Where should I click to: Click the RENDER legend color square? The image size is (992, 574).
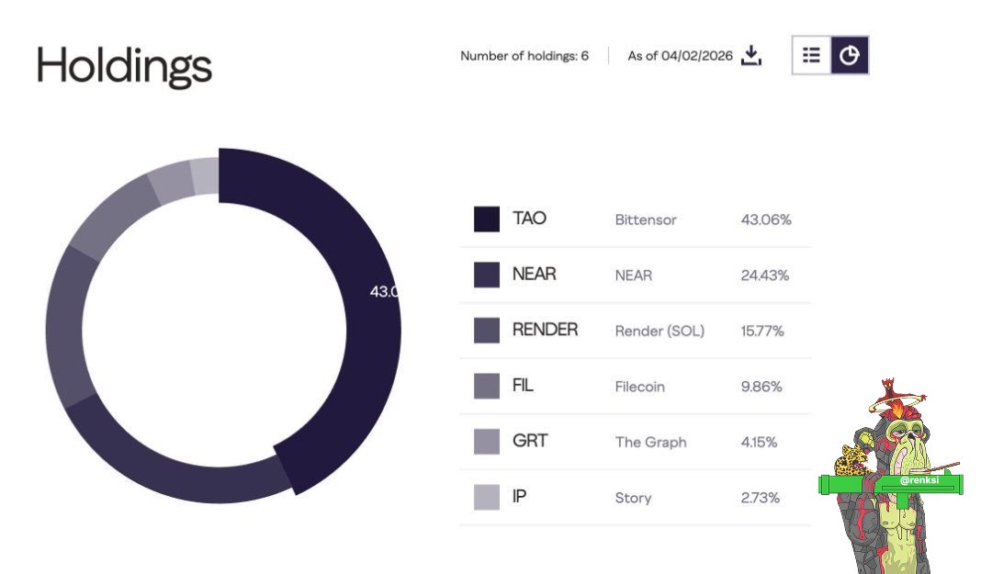point(487,331)
